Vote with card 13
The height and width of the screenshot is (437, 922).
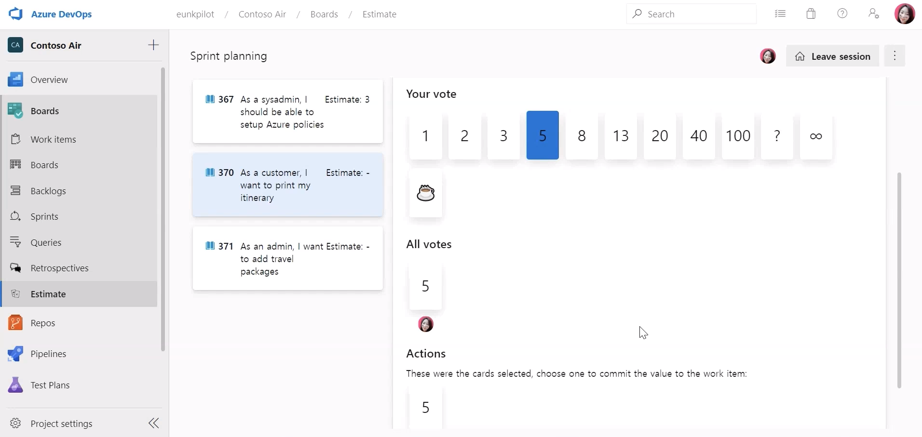pos(621,135)
